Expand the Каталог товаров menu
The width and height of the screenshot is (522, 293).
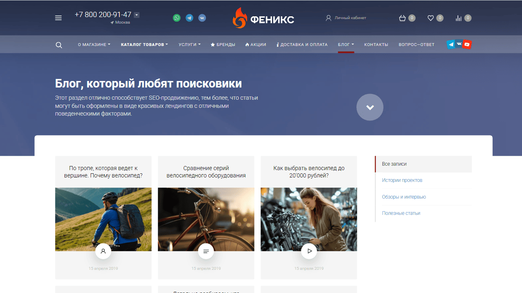point(144,45)
